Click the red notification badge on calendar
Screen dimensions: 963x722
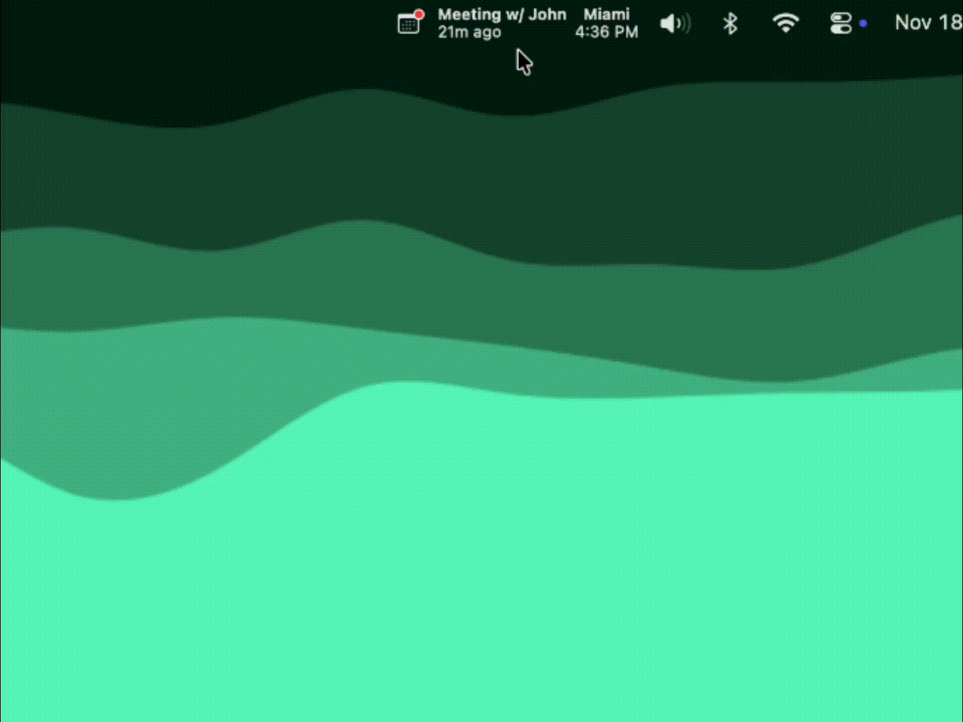419,14
